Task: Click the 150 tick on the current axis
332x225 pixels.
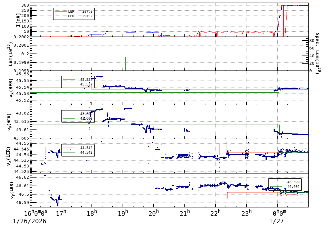Action: 25,21
